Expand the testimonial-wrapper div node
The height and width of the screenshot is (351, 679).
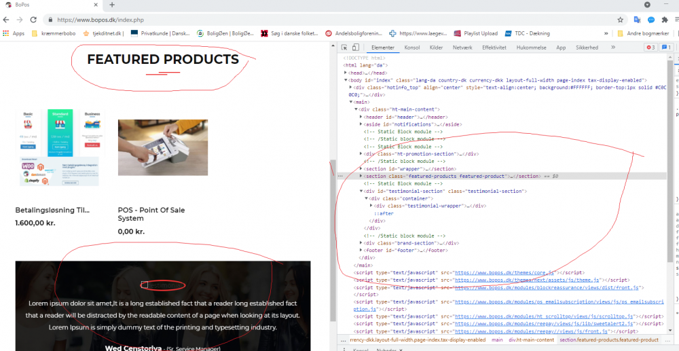(371, 206)
